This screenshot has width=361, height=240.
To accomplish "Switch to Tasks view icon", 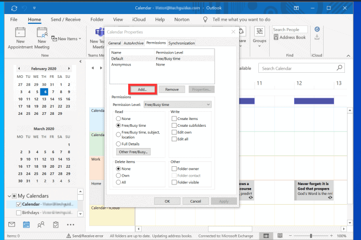I will [x=55, y=224].
